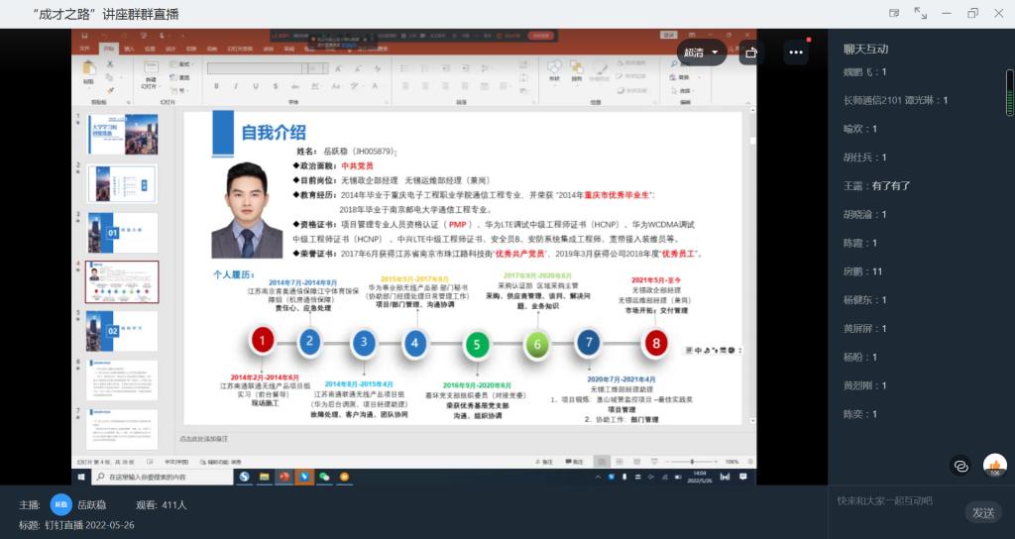Viewport: 1015px width, 539px height.
Task: Click the Bold button in PowerPoint ribbon
Action: tap(216, 86)
